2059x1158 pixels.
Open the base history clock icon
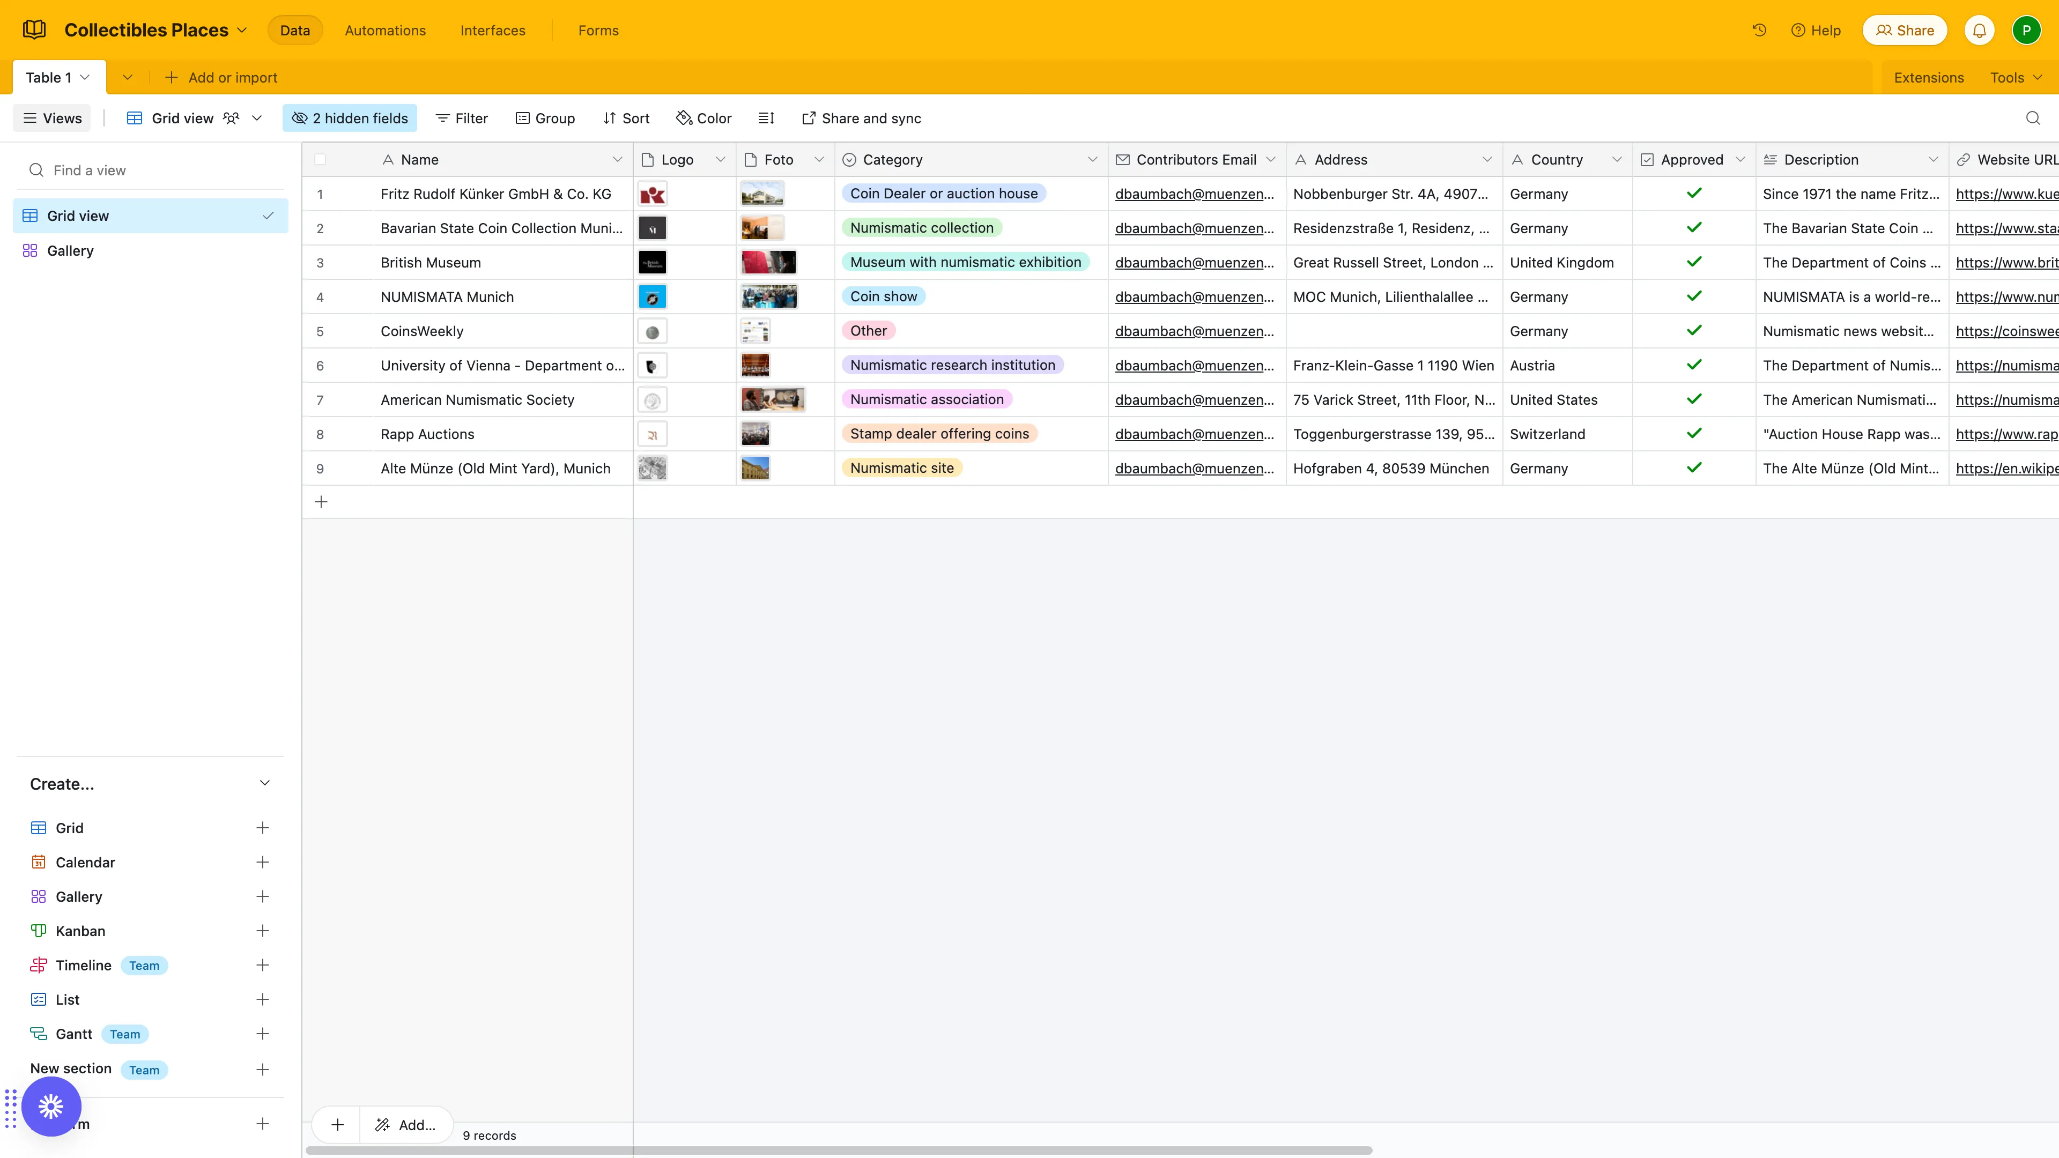[x=1759, y=31]
